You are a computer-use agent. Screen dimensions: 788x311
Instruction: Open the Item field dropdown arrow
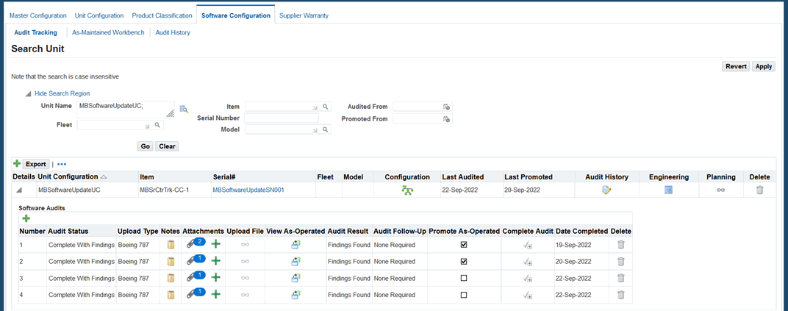[315, 107]
